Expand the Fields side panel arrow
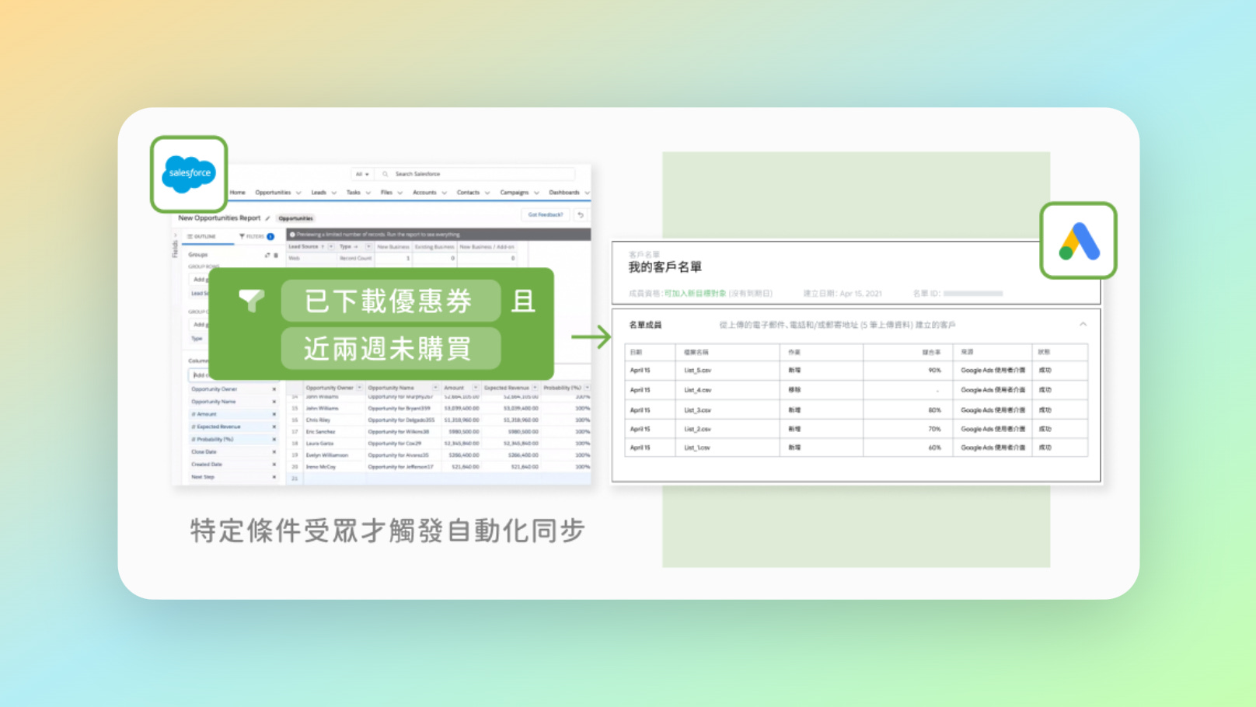 175,235
